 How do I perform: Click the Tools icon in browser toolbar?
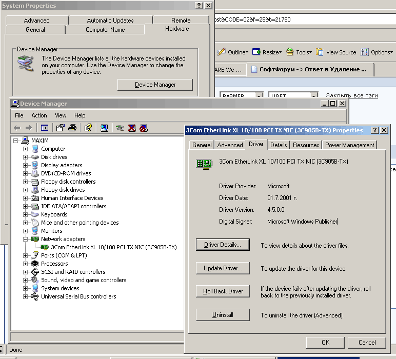pyautogui.click(x=290, y=52)
